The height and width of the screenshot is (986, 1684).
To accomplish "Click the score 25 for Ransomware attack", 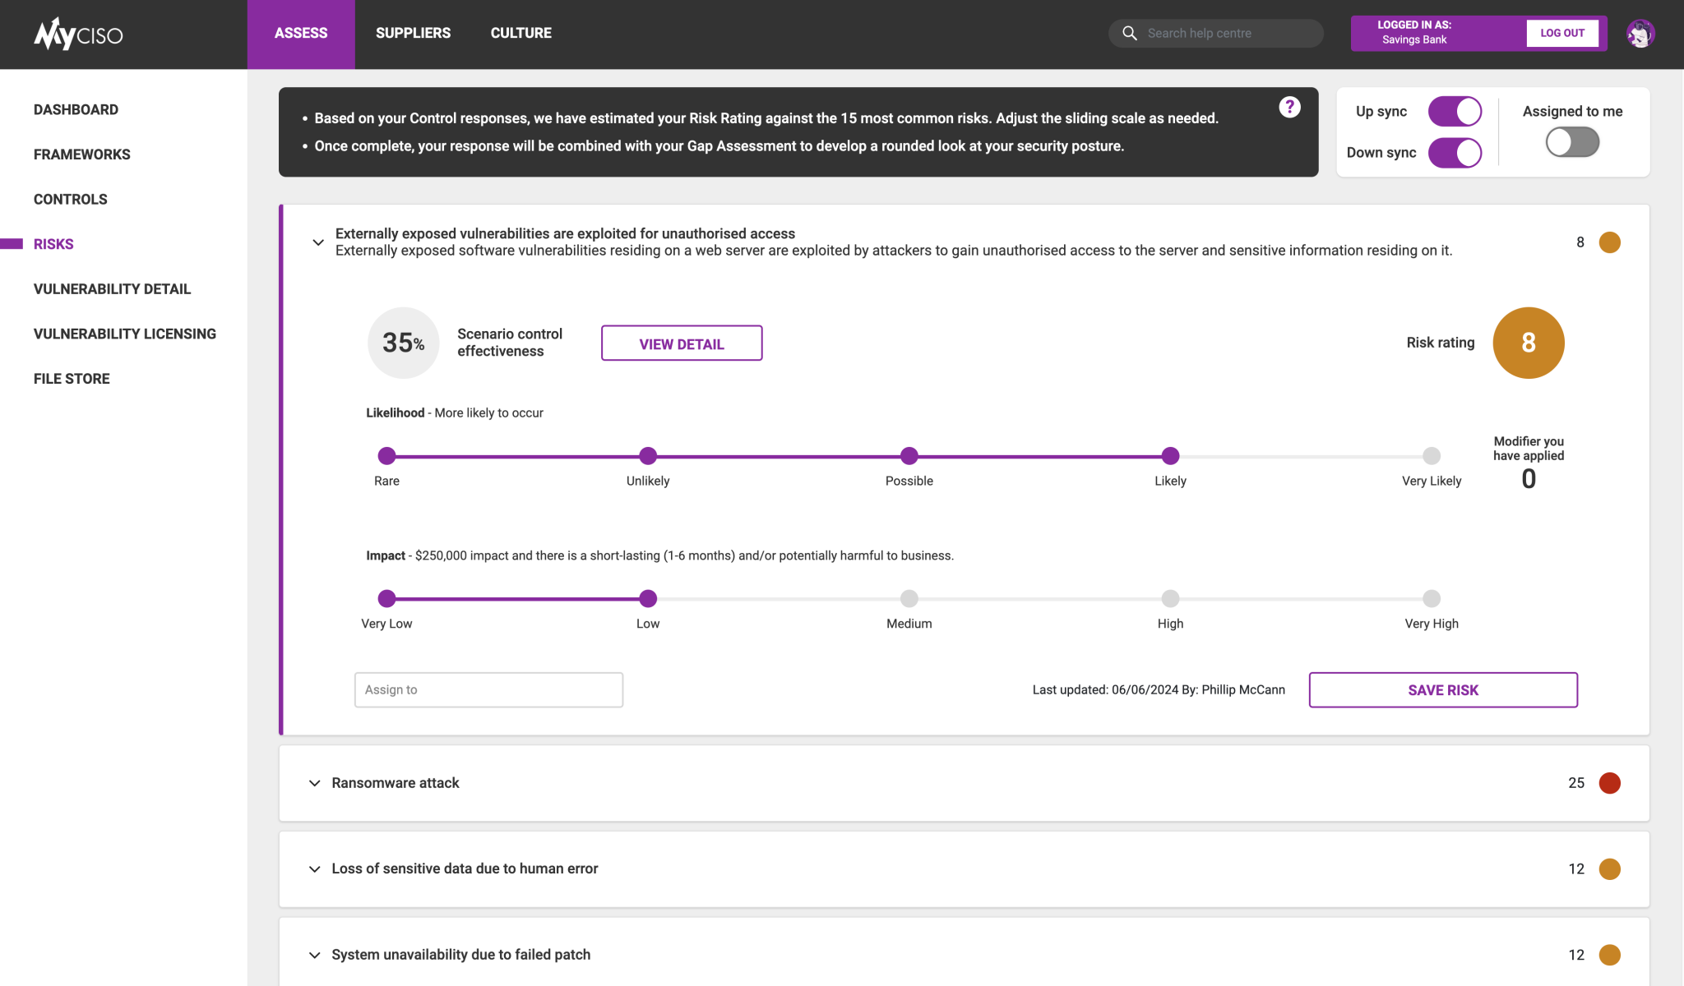I will (x=1575, y=783).
